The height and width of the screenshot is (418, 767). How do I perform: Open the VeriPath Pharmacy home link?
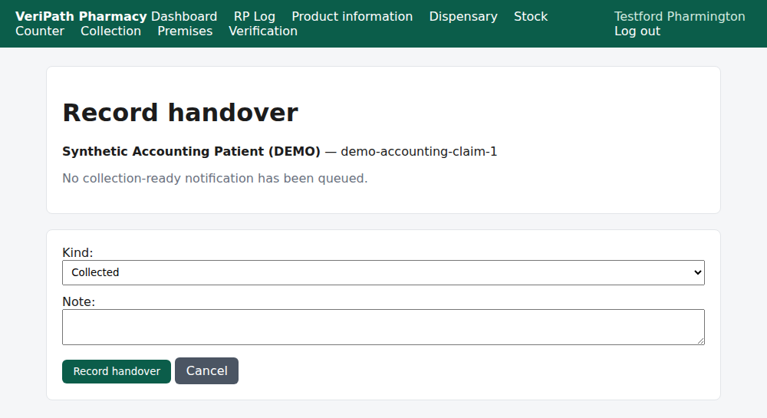[x=81, y=16]
